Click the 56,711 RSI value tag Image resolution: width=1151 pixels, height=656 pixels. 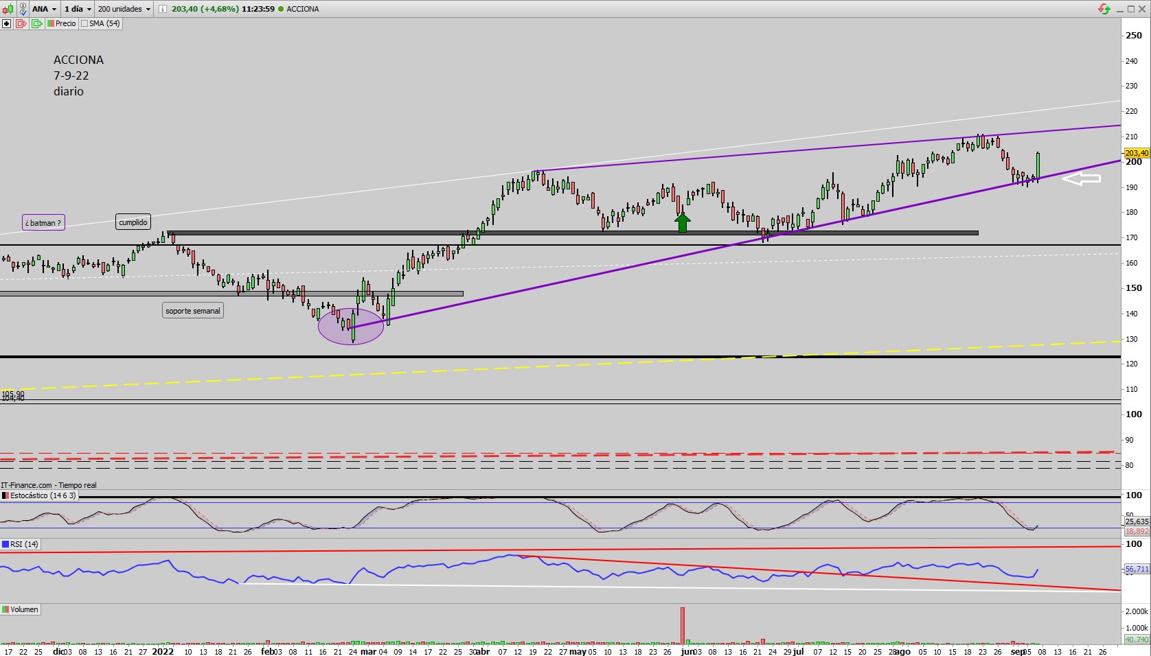coord(1137,569)
